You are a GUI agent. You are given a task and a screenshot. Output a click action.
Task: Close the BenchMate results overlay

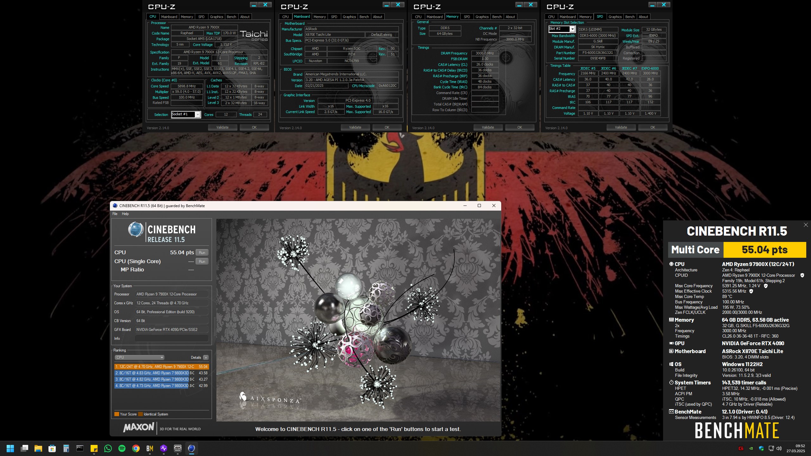806,225
